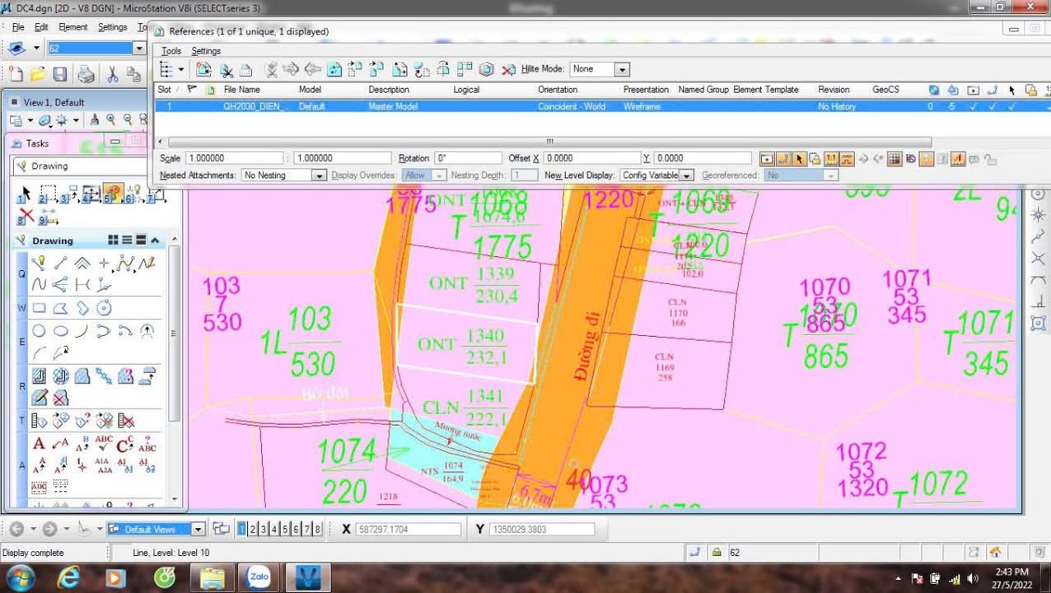The image size is (1051, 593).
Task: Open the Hilite Mode dropdown
Action: [622, 70]
